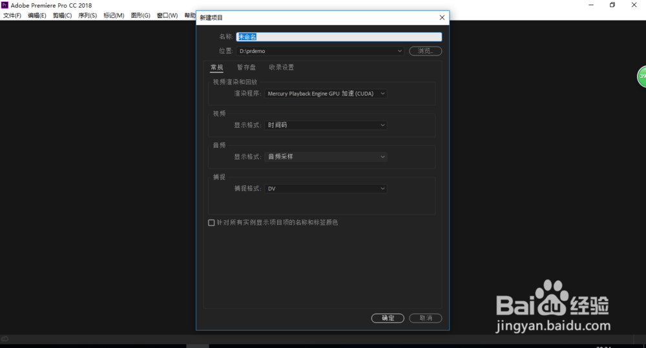Open the audio 显示格式 音频采样 dropdown
The height and width of the screenshot is (348, 646).
326,156
